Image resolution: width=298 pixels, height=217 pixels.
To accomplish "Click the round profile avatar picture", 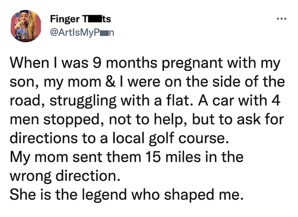I will pos(26,26).
